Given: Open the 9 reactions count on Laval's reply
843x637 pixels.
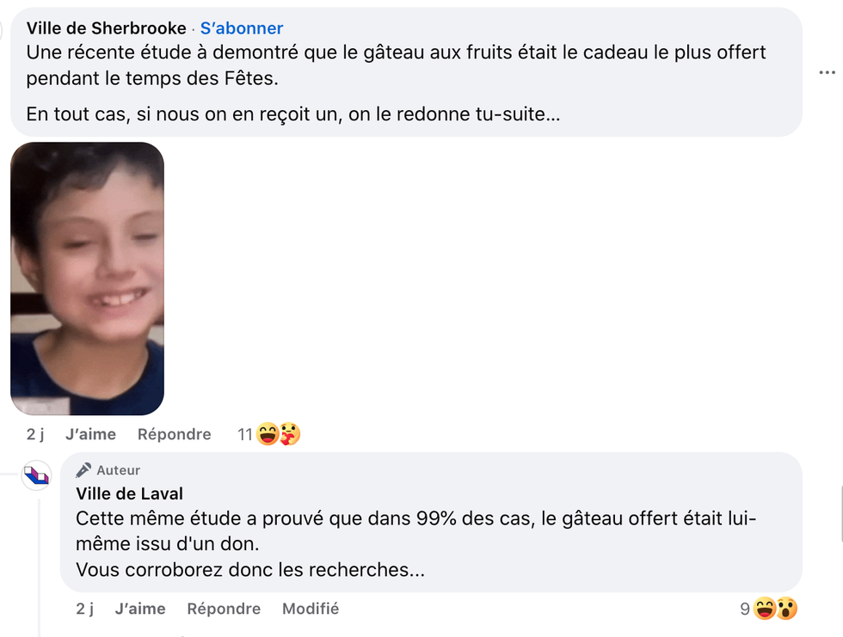Looking at the screenshot, I should pos(745,609).
